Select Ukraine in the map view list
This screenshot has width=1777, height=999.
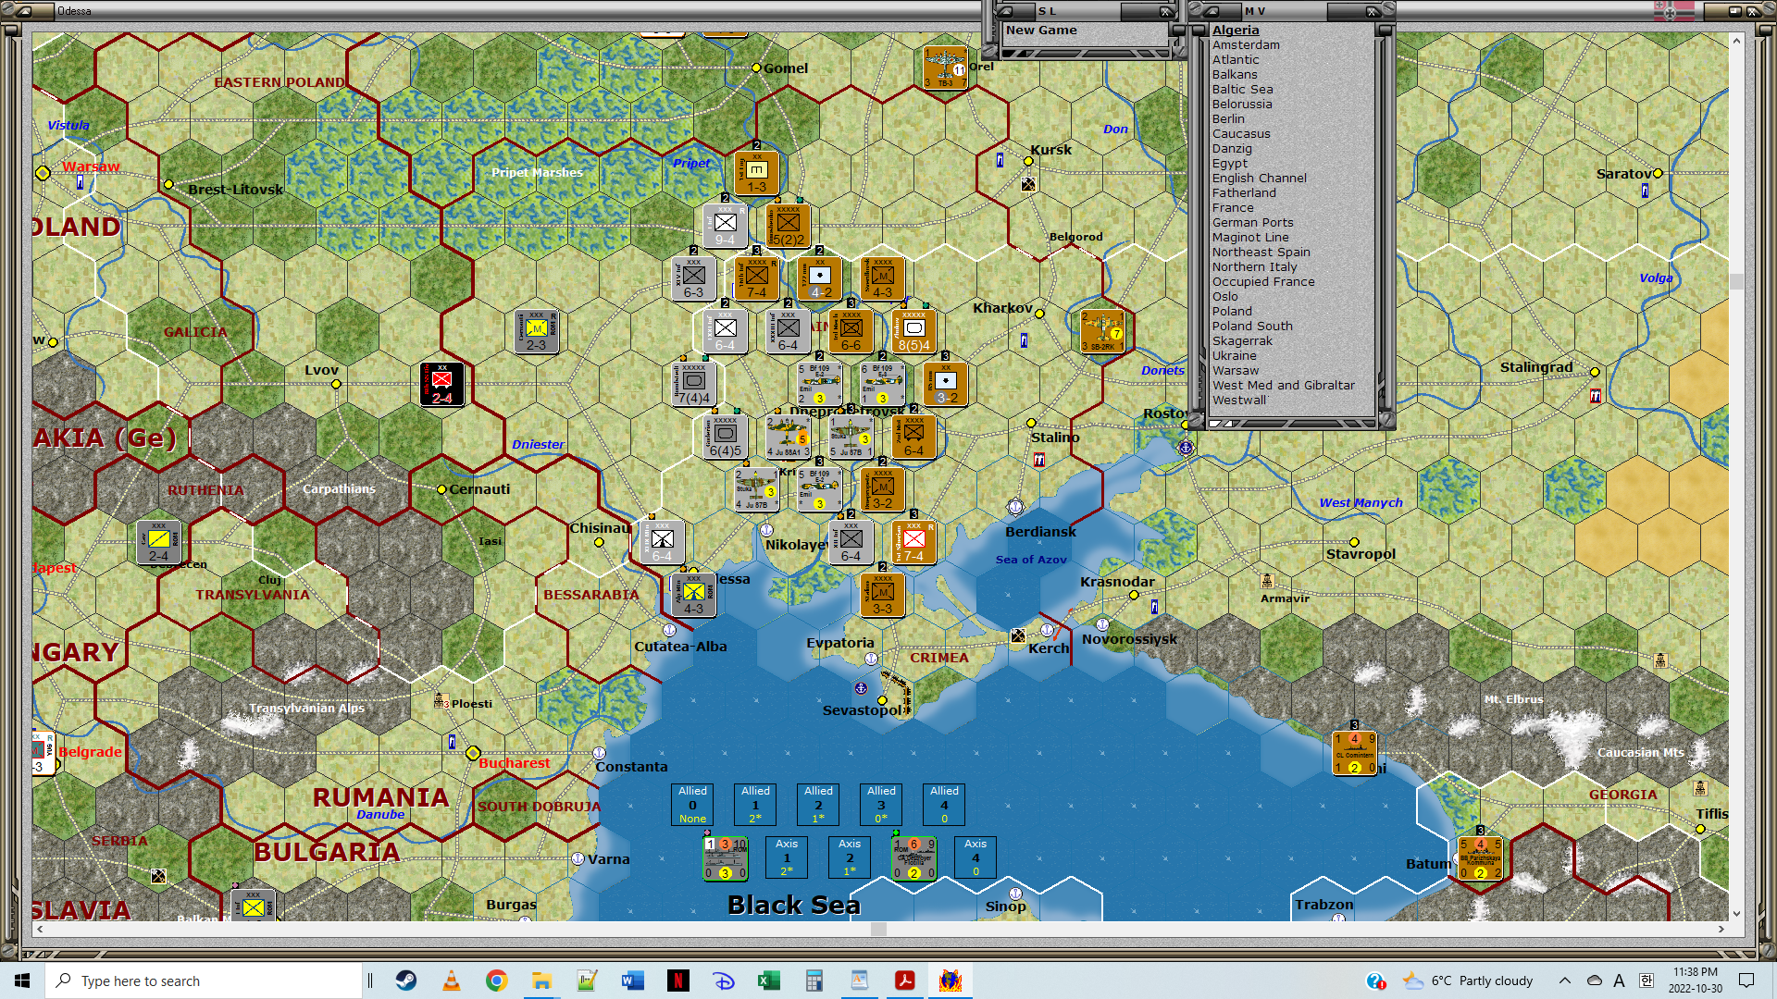tap(1234, 355)
